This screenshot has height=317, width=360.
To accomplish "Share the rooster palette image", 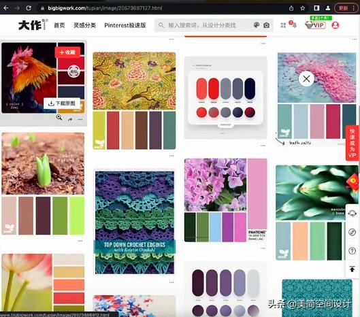I will coord(70,119).
